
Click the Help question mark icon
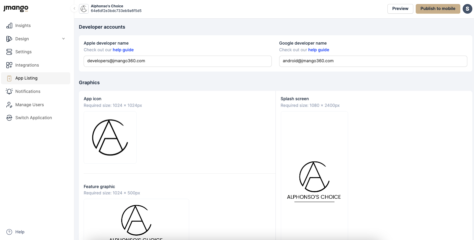point(9,232)
